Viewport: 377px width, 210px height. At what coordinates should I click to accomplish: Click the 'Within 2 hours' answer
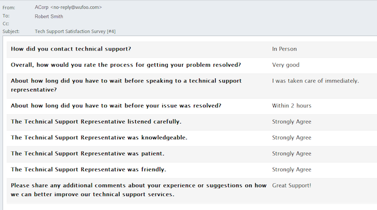(291, 106)
